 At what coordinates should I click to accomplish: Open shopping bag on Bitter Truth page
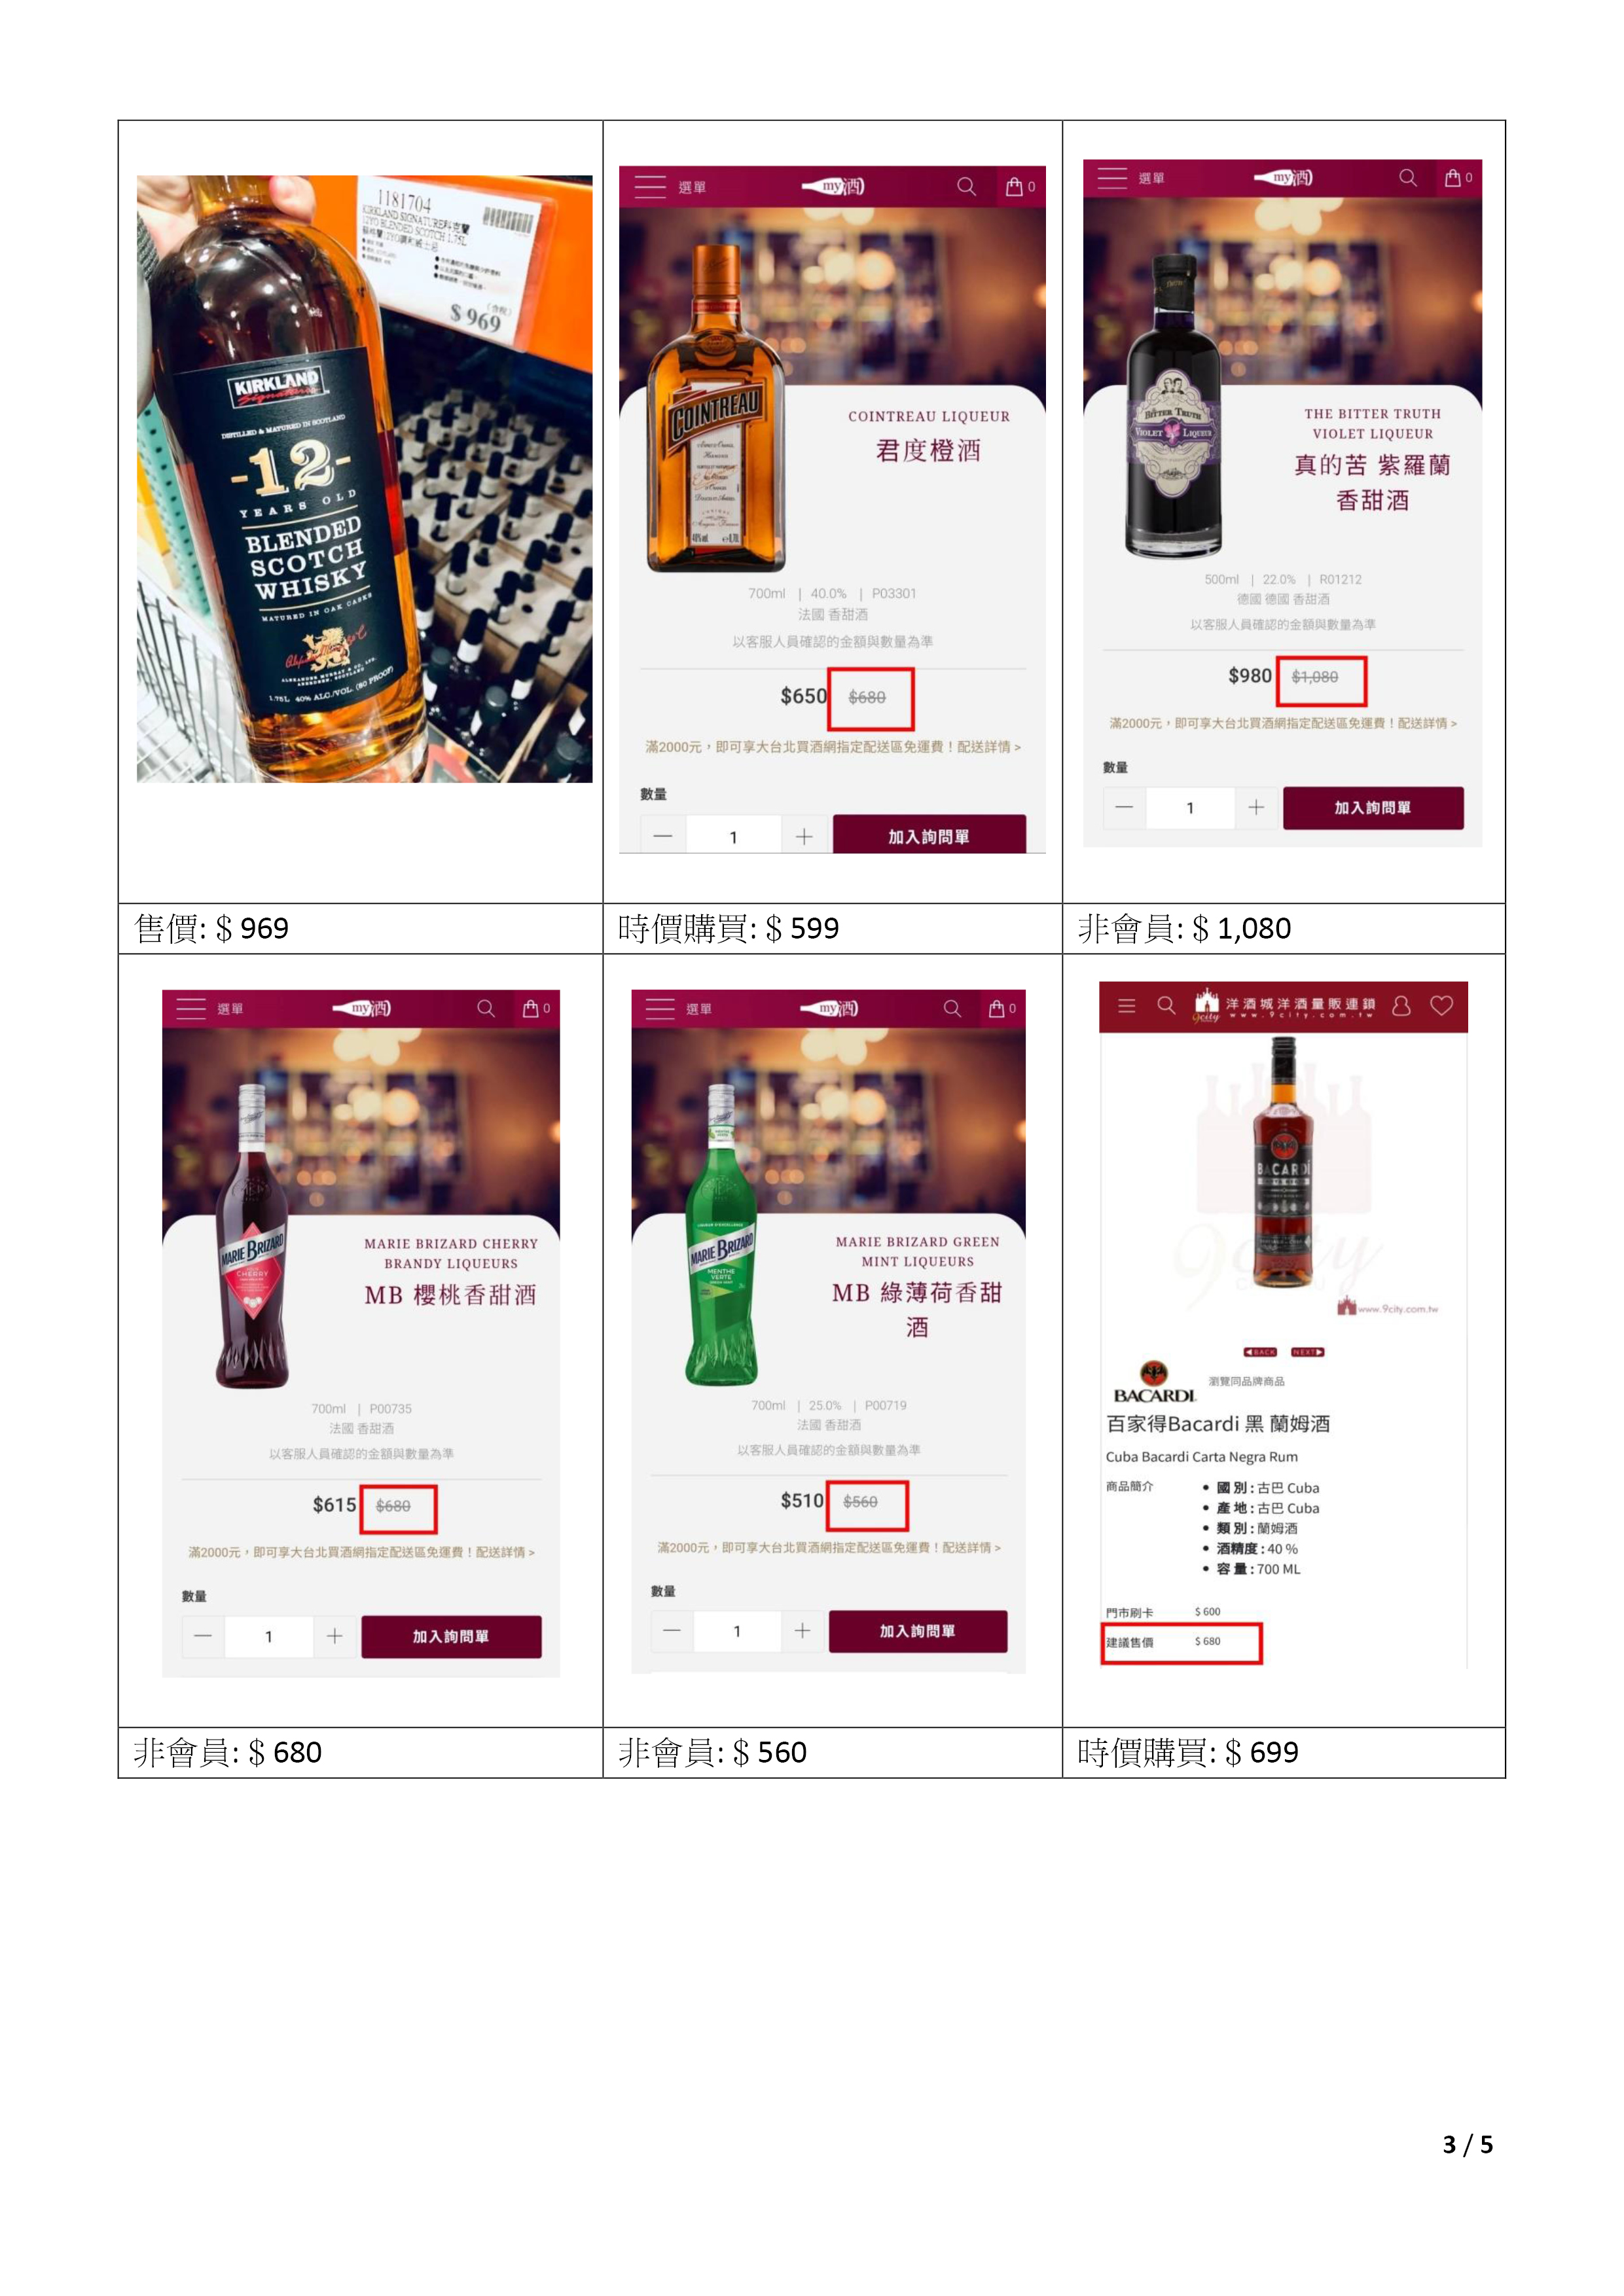pyautogui.click(x=1453, y=178)
